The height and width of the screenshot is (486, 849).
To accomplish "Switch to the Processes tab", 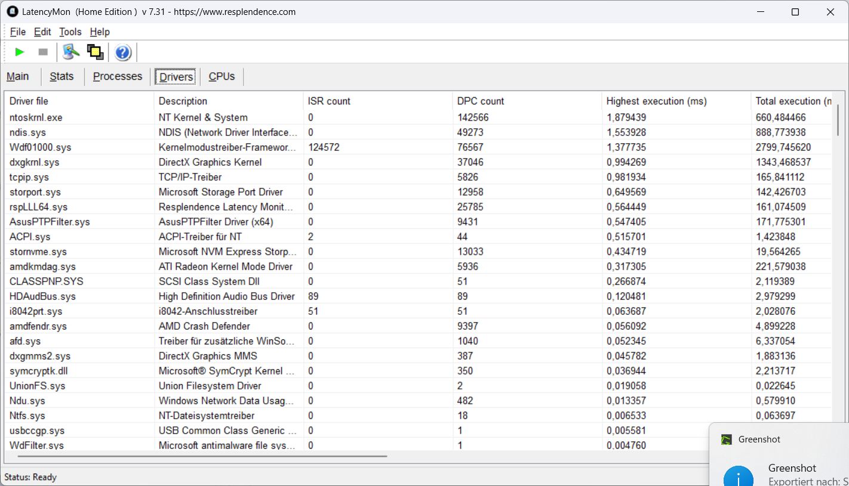I will coord(118,76).
